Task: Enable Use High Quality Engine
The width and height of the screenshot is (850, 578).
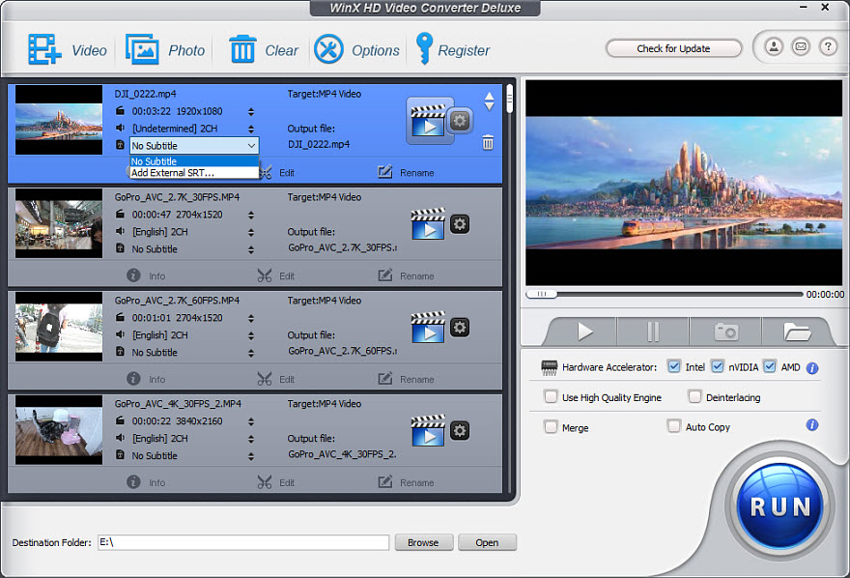Action: [551, 396]
